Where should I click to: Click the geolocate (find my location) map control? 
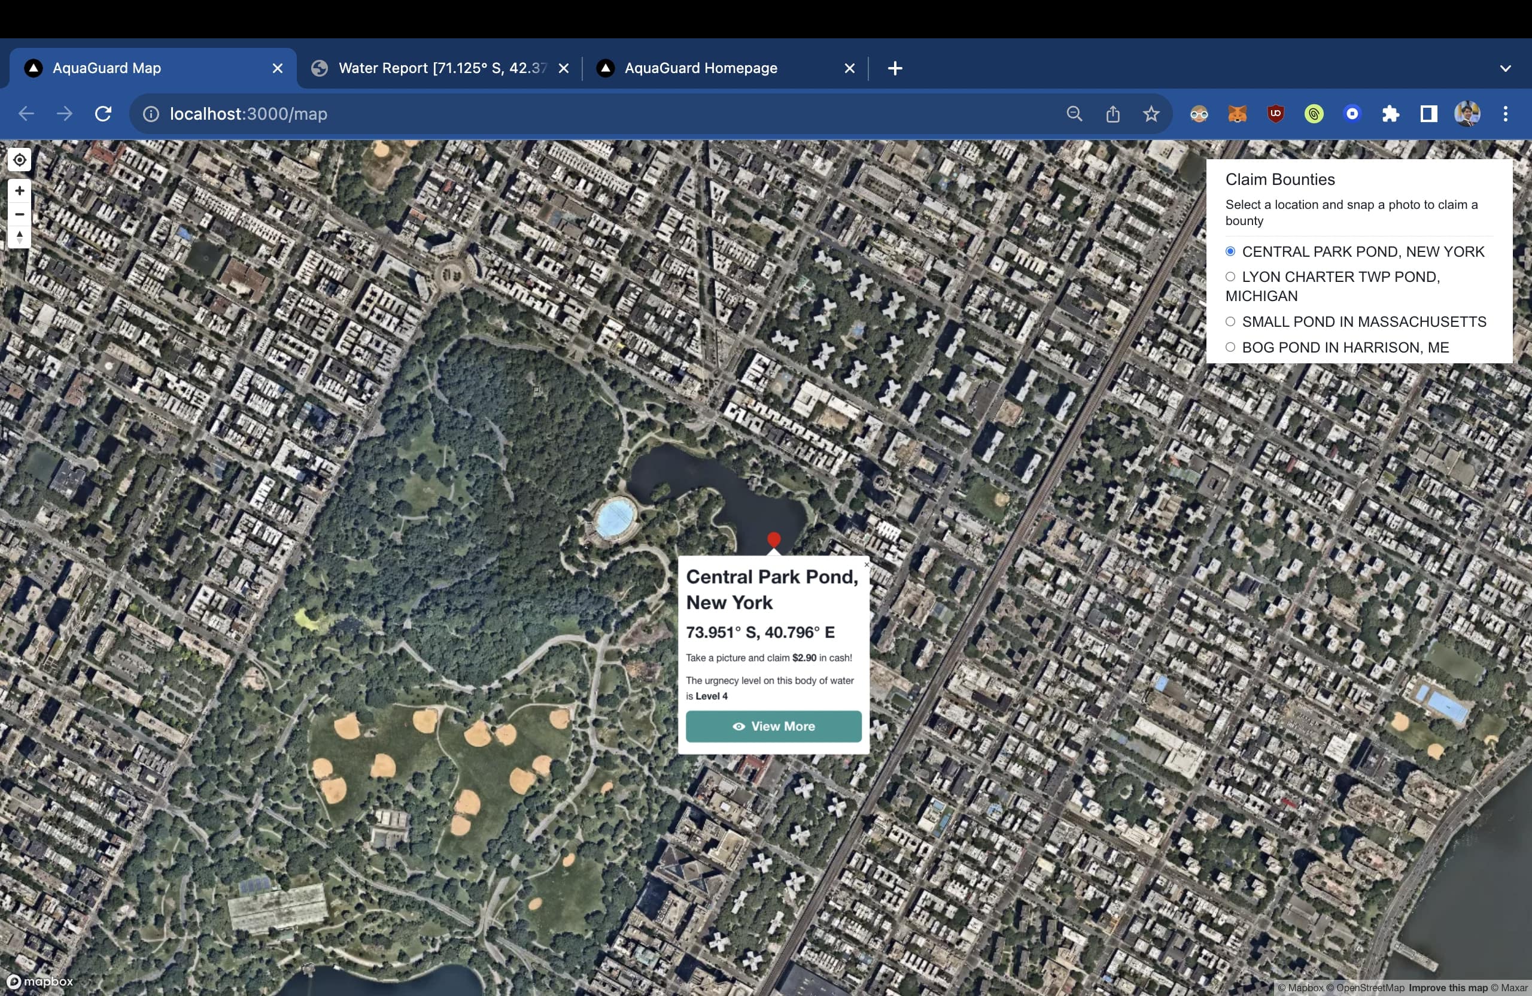[19, 160]
